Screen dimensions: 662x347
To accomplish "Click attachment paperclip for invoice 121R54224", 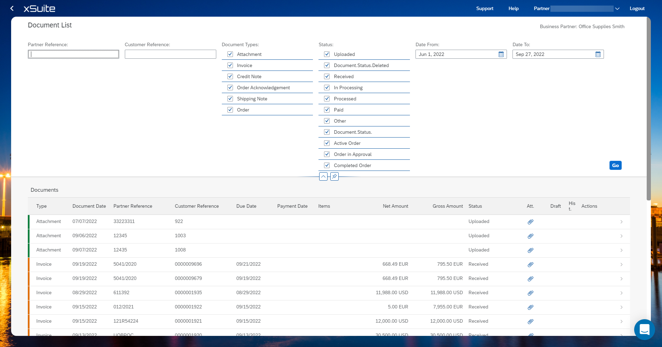I will point(530,321).
